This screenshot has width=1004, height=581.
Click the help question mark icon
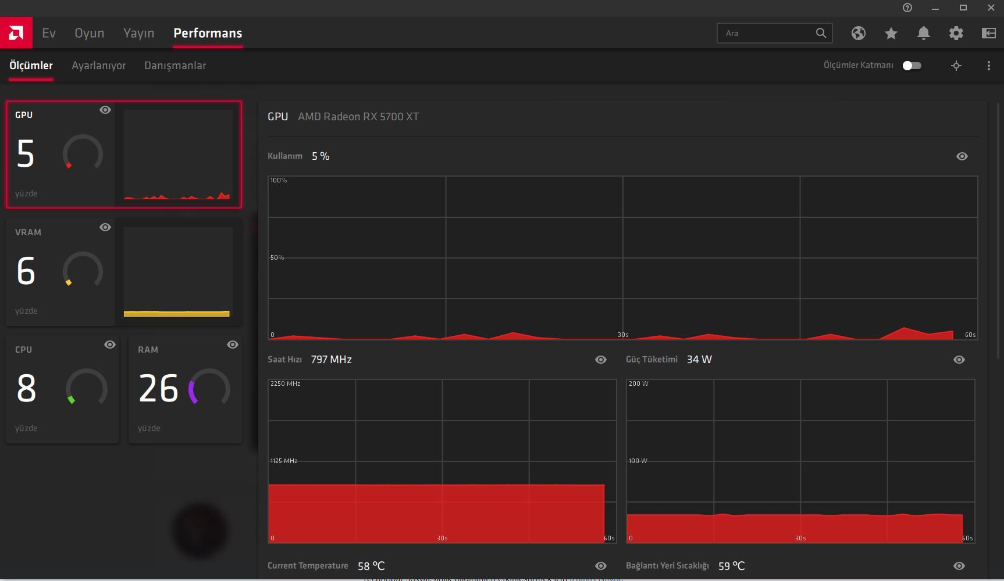click(x=907, y=8)
